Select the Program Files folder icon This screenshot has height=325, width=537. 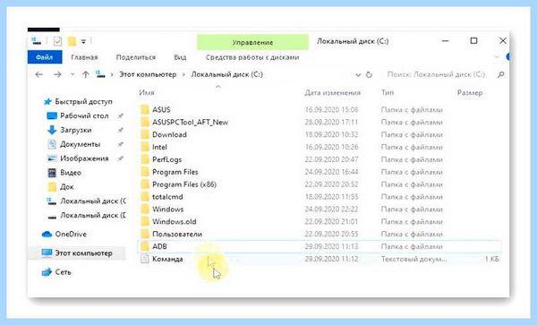click(145, 172)
